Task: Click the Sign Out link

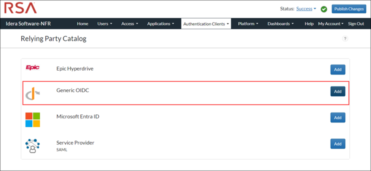Action: click(x=356, y=24)
